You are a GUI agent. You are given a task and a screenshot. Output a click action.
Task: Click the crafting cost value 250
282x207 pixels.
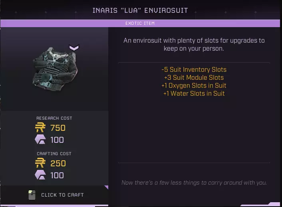pos(58,163)
